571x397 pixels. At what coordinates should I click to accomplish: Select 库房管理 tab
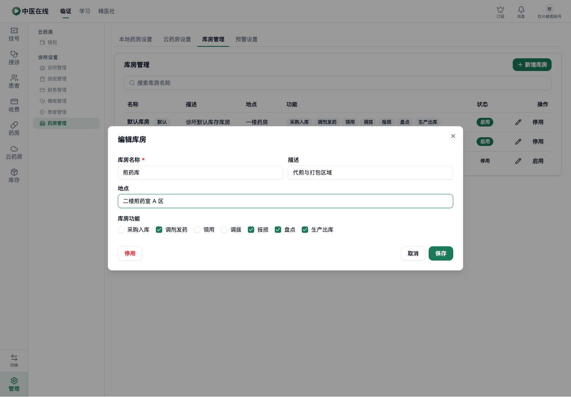[x=213, y=39]
